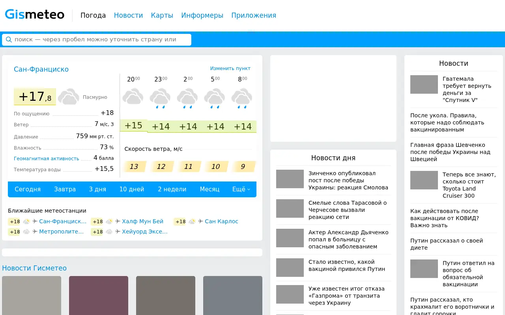Switch to the Завтра forecast tab
Image resolution: width=505 pixels, height=315 pixels.
[65, 189]
